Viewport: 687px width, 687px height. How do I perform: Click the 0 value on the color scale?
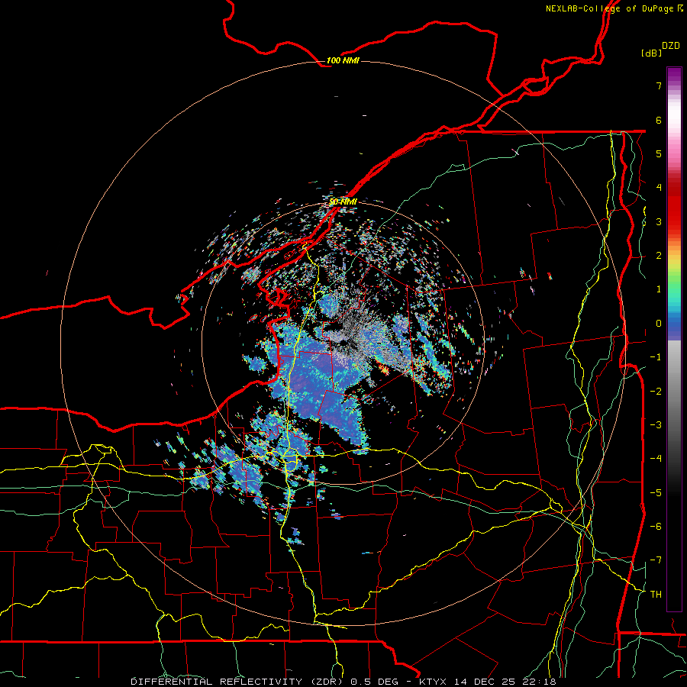pos(659,324)
